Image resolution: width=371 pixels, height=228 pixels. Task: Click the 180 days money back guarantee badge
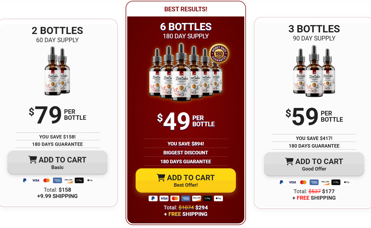(219, 53)
